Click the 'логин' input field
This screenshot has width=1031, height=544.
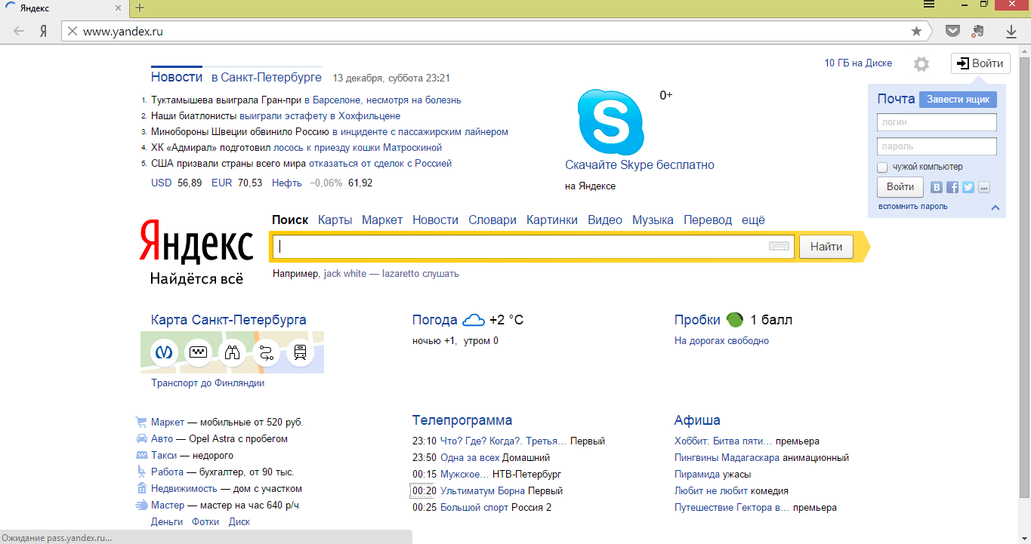pyautogui.click(x=937, y=122)
